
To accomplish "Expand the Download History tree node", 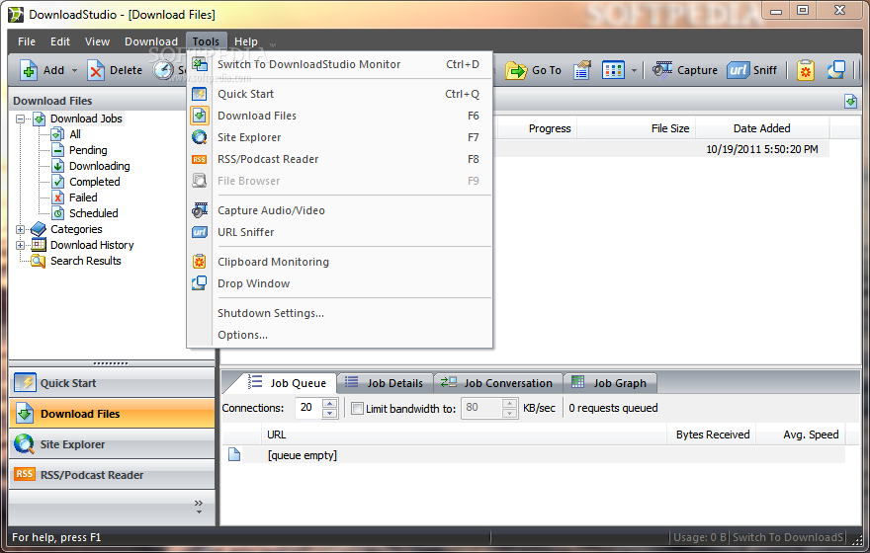I will (21, 246).
